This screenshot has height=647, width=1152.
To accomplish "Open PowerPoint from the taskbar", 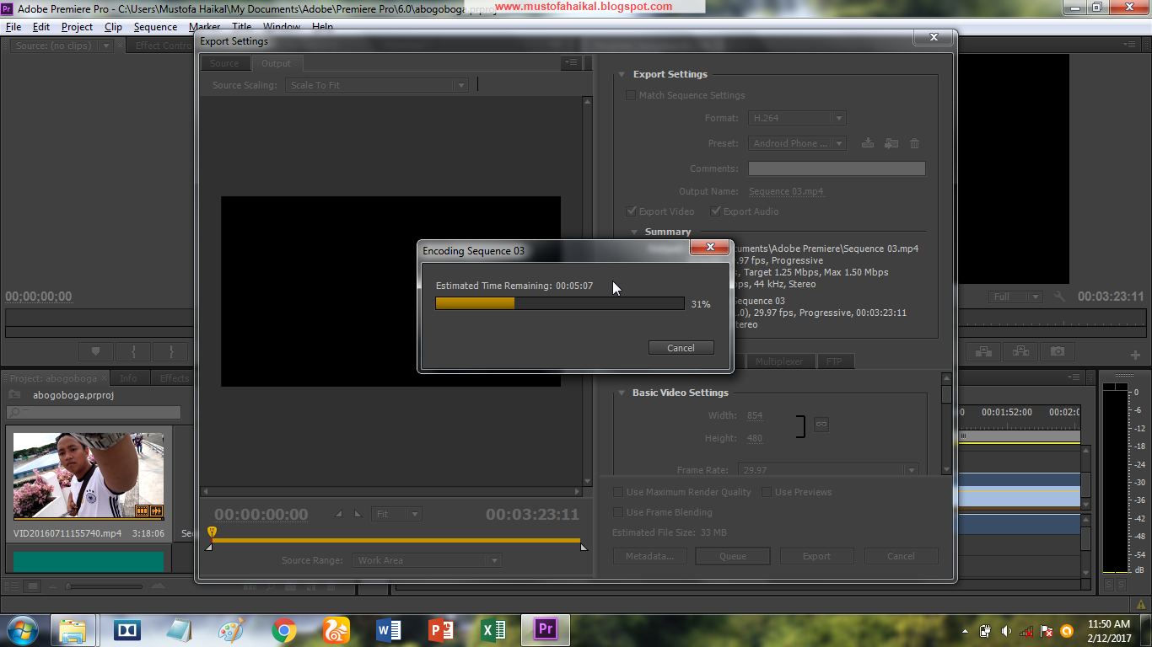I will 441,630.
